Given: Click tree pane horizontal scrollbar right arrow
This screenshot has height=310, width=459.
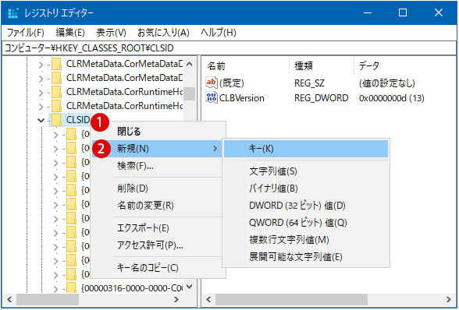Looking at the screenshot, I should (x=176, y=299).
